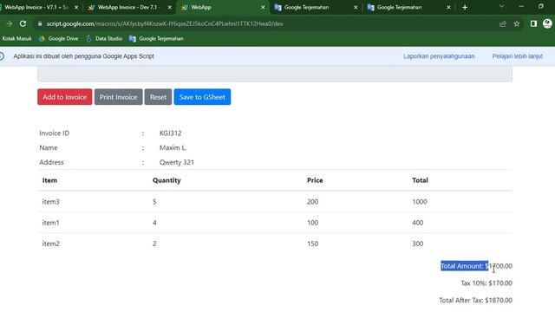Viewport: 555px width, 312px height.
Task: Switch to second Google Terjemahan tab
Action: click(408, 8)
